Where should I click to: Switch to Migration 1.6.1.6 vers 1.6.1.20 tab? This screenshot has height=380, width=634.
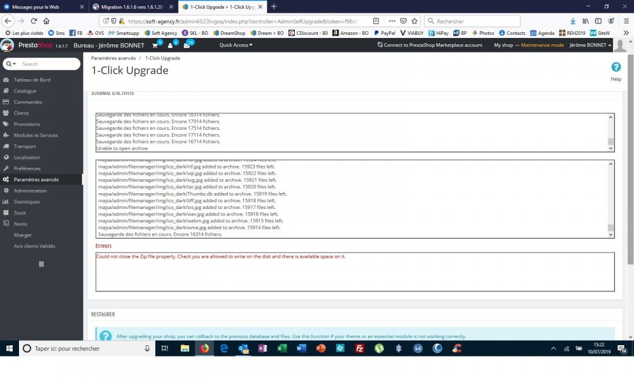(132, 7)
